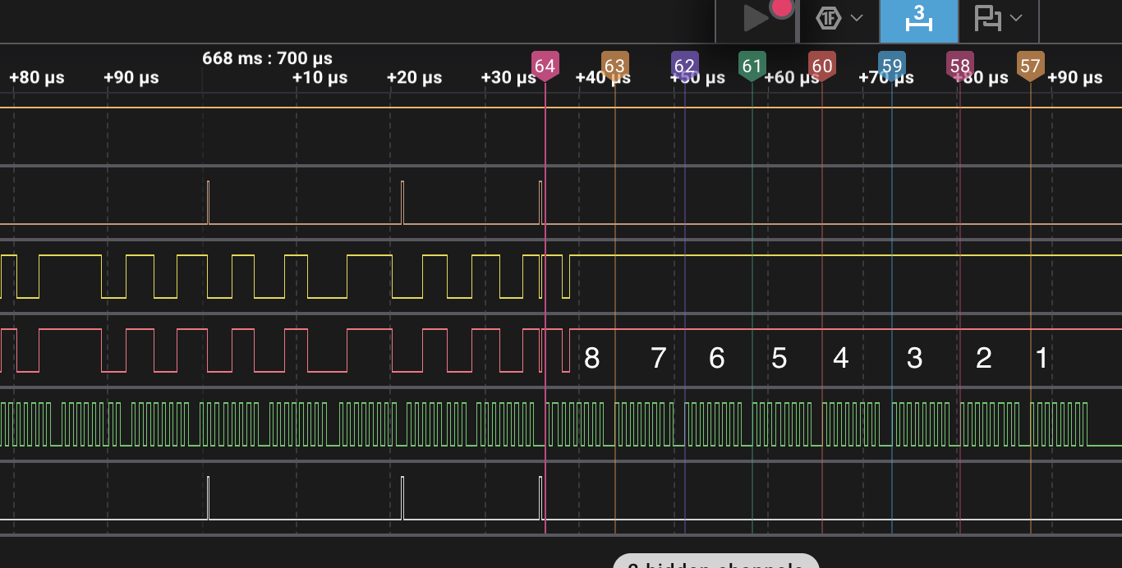Select timing marker 58
This screenshot has width=1122, height=568.
tap(959, 66)
